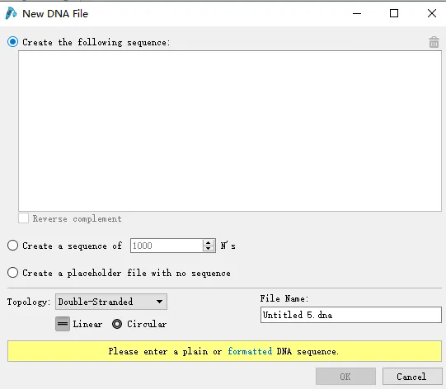
Task: Increase the N's count with the up arrow
Action: pos(209,242)
